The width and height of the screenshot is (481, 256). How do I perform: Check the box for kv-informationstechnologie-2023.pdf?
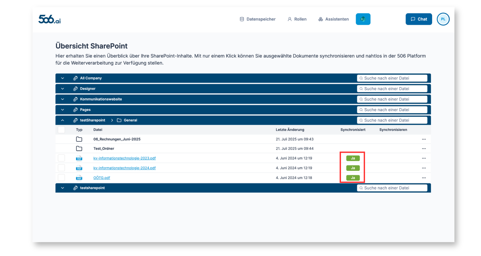[x=61, y=158]
